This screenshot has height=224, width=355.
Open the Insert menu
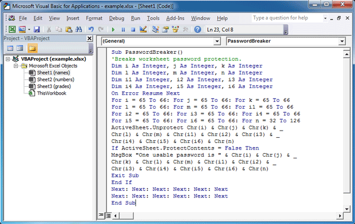73,18
